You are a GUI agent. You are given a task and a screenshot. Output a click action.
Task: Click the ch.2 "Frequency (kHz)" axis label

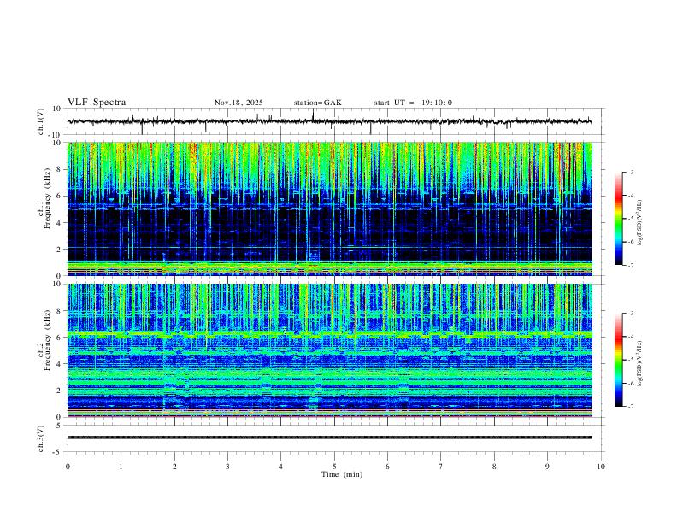[x=48, y=339]
